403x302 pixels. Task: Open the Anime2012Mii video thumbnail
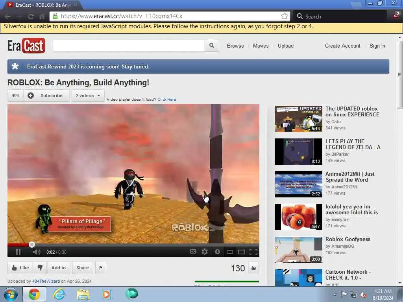coord(298,184)
